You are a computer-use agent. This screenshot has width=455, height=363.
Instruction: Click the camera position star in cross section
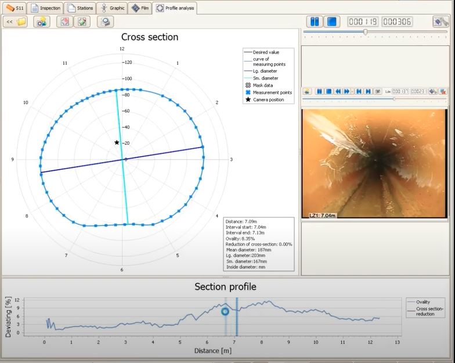tap(117, 142)
